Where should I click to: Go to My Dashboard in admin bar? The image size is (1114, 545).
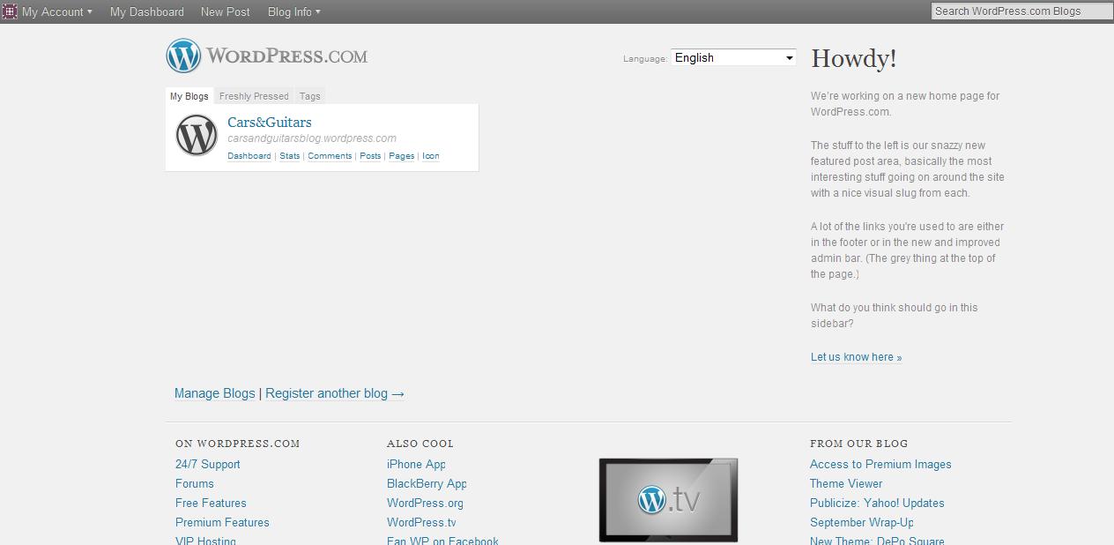tap(147, 11)
